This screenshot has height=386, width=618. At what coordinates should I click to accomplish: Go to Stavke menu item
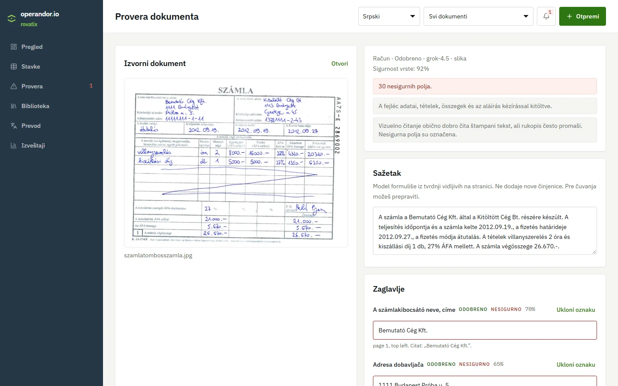click(x=51, y=66)
